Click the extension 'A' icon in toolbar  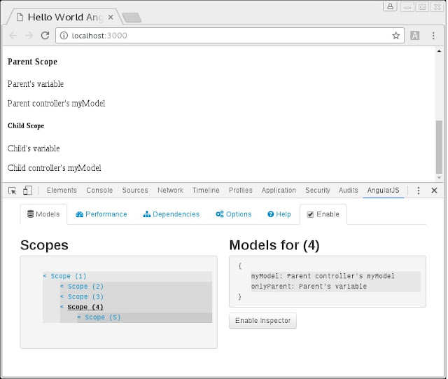[x=415, y=35]
